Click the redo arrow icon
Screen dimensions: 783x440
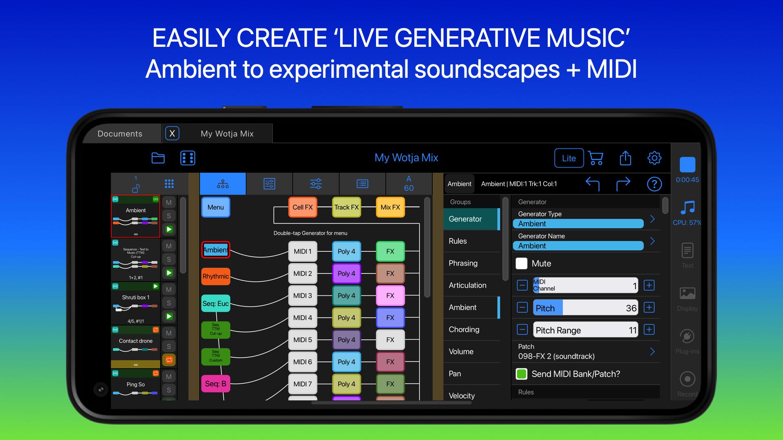coord(623,184)
